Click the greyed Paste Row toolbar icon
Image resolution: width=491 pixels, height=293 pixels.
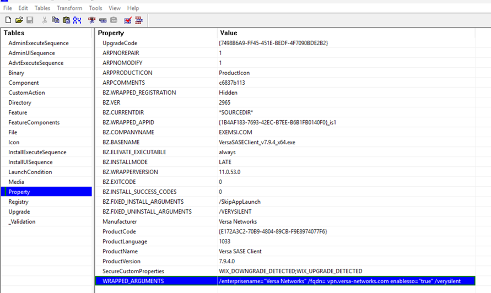tap(114, 20)
